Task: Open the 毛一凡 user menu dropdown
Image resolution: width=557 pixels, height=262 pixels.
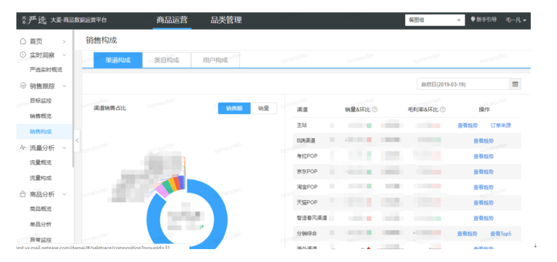Action: tap(516, 20)
